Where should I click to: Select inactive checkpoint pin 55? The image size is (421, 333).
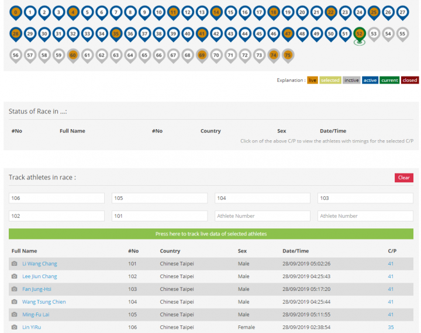pyautogui.click(x=402, y=34)
